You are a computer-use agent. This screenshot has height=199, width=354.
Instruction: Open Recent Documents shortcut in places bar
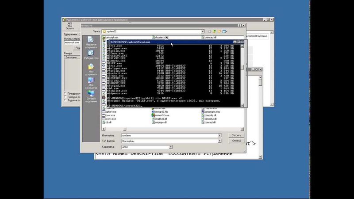click(91, 42)
